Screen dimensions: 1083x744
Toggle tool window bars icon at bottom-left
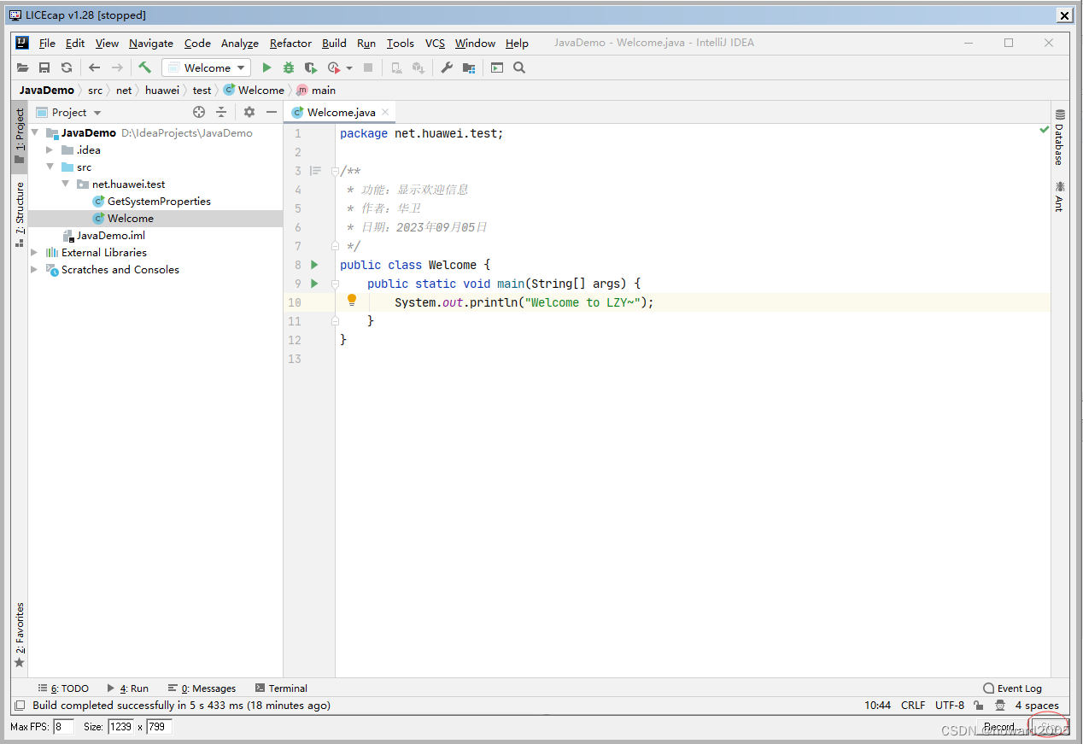click(20, 706)
